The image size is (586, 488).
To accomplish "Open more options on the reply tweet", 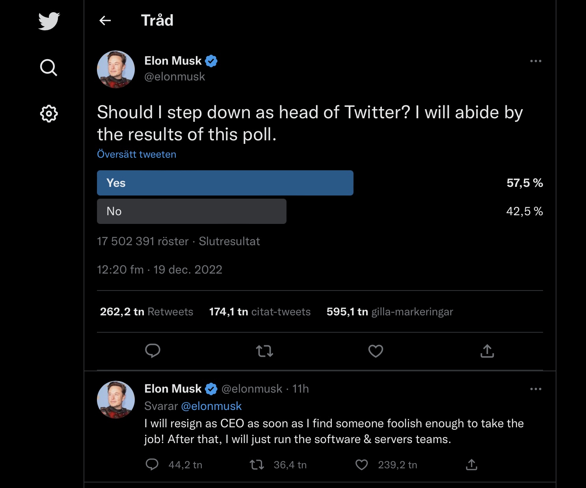I will tap(536, 389).
